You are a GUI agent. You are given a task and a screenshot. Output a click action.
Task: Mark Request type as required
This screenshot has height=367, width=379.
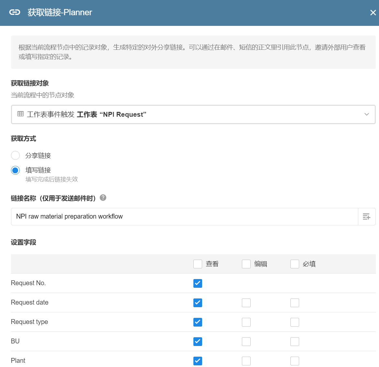[295, 322]
